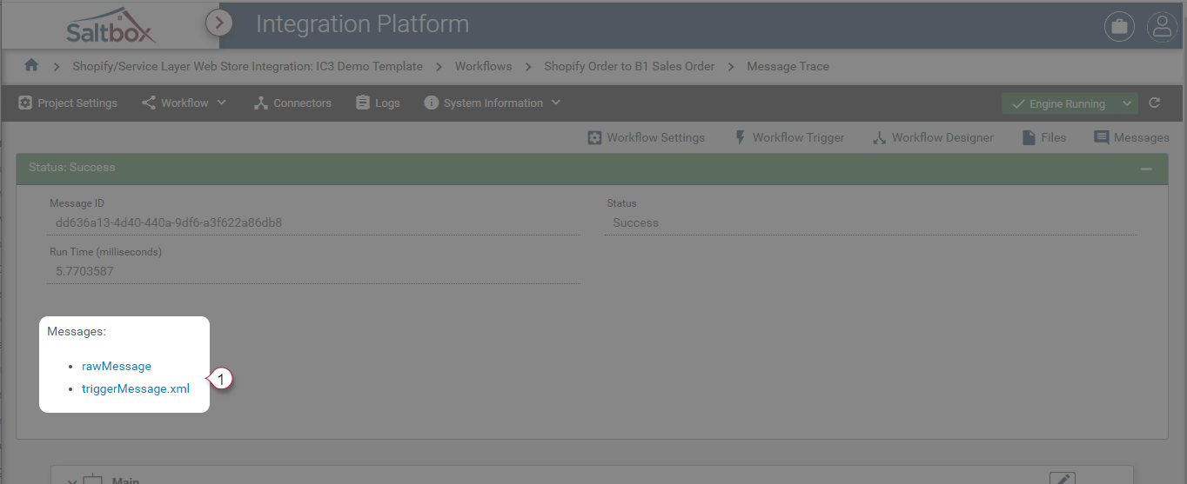Open the Engine Running dropdown arrow
Image resolution: width=1187 pixels, height=484 pixels.
(x=1127, y=103)
